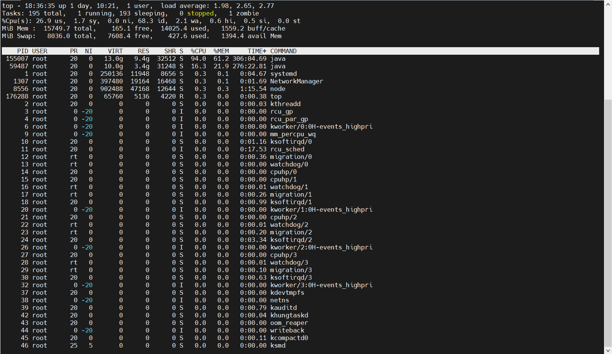Click the 94.0 CPU value for java
612x354 pixels.
(198, 58)
